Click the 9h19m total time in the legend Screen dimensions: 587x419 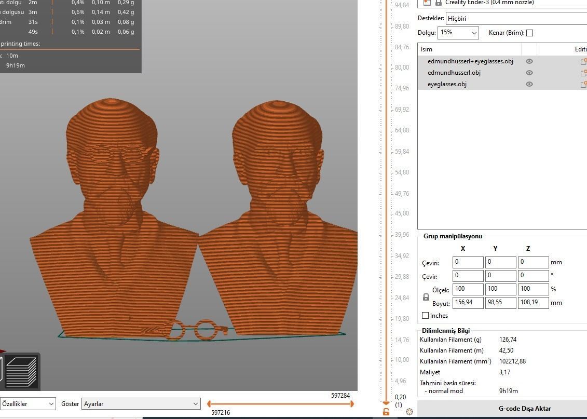[x=16, y=65]
